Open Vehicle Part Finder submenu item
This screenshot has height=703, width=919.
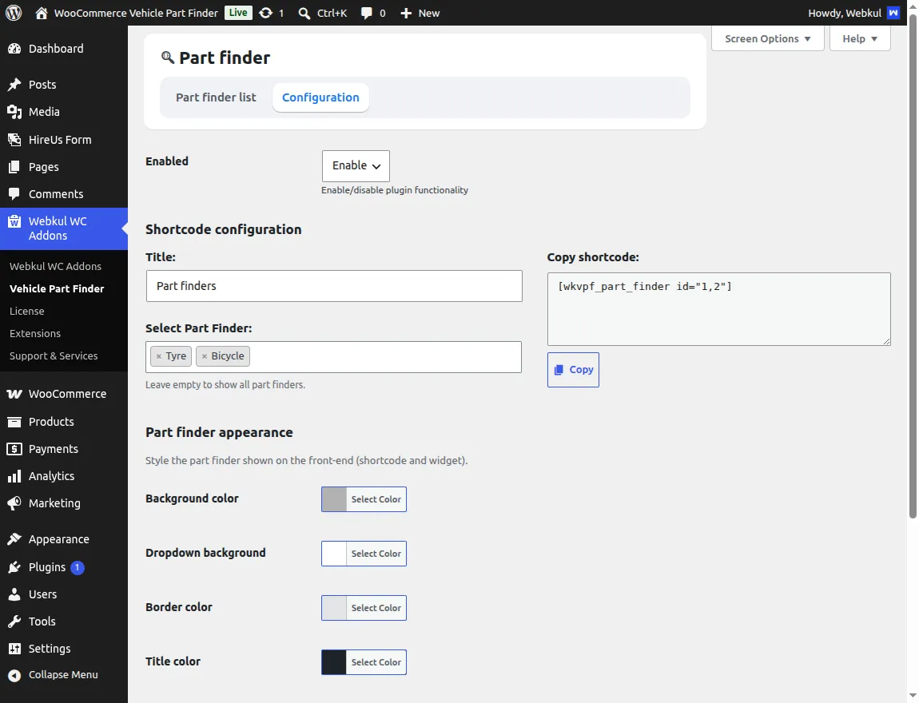tap(57, 288)
